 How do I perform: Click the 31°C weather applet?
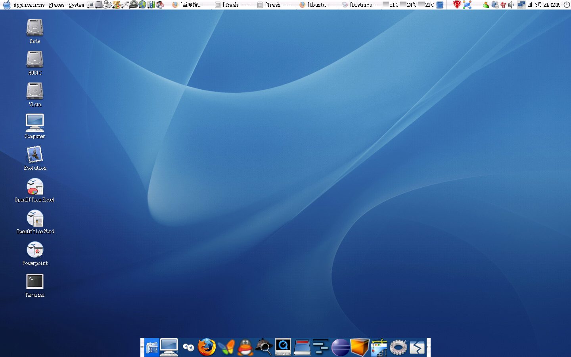[391, 5]
